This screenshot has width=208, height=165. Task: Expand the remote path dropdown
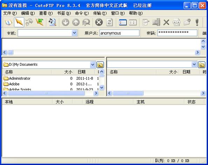click(194, 65)
